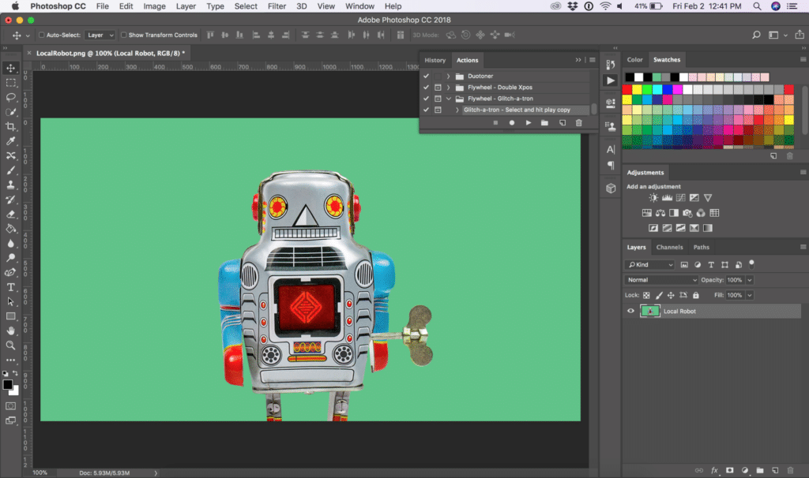Image resolution: width=809 pixels, height=478 pixels.
Task: Open the layer Opacity dropdown arrow
Action: click(750, 280)
